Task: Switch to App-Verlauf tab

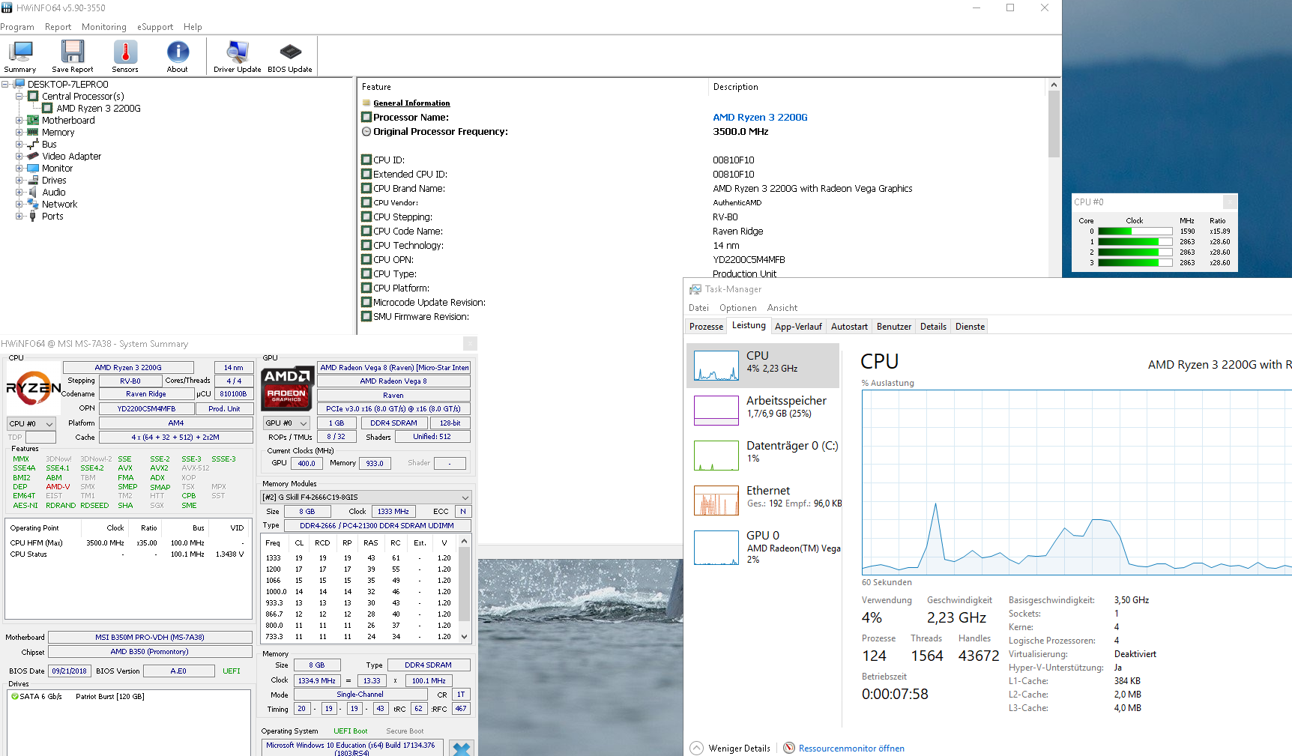Action: coord(798,327)
